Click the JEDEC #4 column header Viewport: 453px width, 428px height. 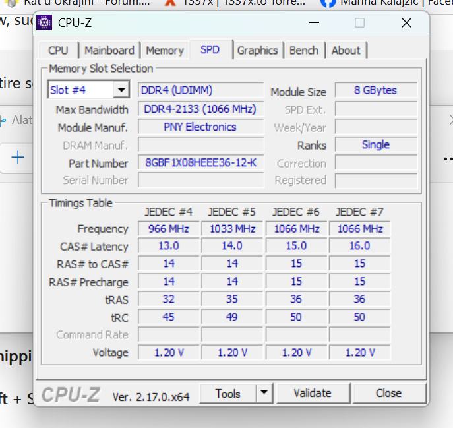click(x=169, y=212)
